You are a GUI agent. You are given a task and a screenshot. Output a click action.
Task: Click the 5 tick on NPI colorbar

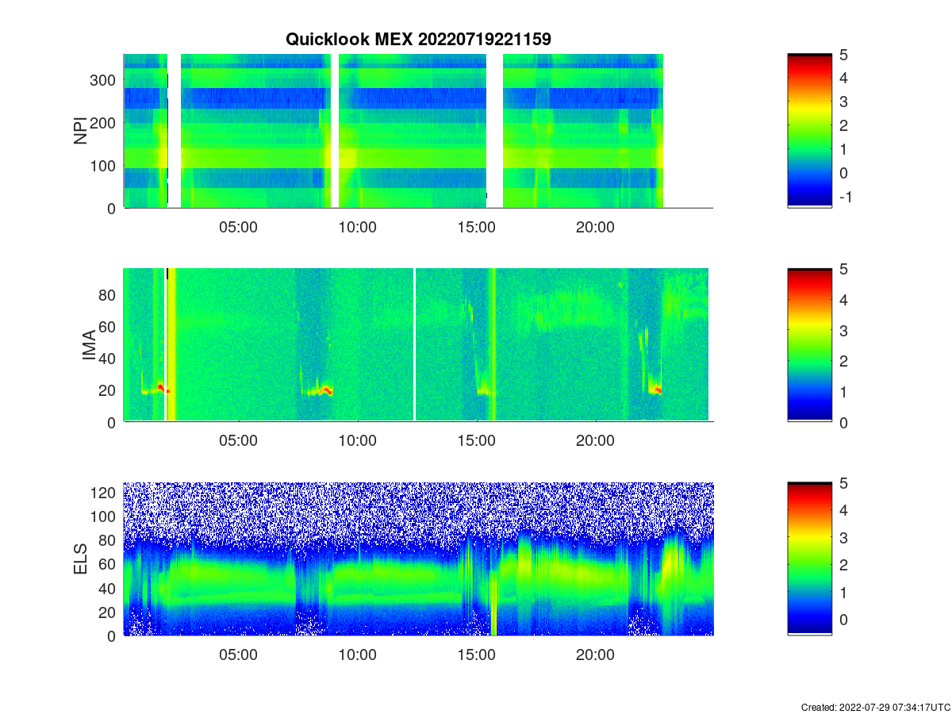[x=843, y=55]
